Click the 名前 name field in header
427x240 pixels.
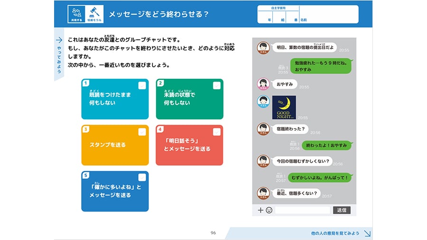coord(329,14)
